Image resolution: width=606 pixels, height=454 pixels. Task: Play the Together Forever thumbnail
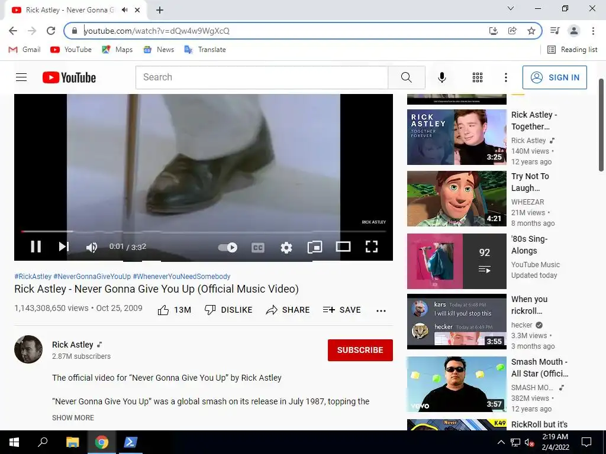click(x=456, y=137)
